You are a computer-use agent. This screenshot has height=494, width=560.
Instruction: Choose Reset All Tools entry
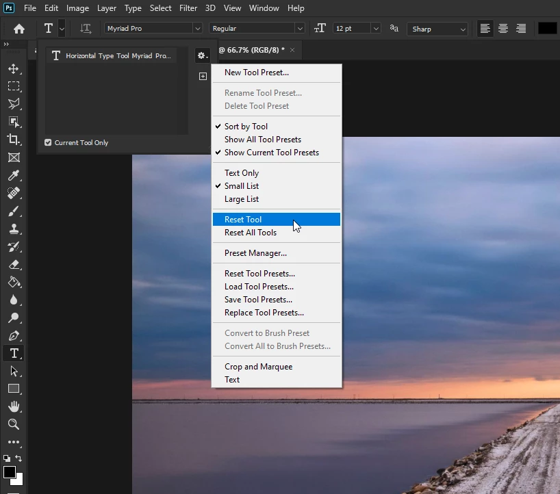(x=277, y=233)
